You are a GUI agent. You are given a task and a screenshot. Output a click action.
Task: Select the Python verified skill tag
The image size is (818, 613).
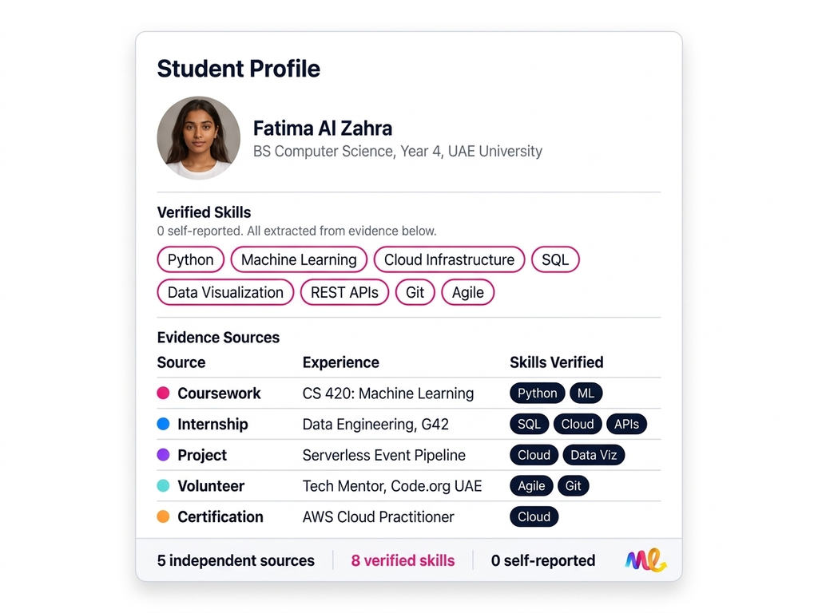click(190, 259)
